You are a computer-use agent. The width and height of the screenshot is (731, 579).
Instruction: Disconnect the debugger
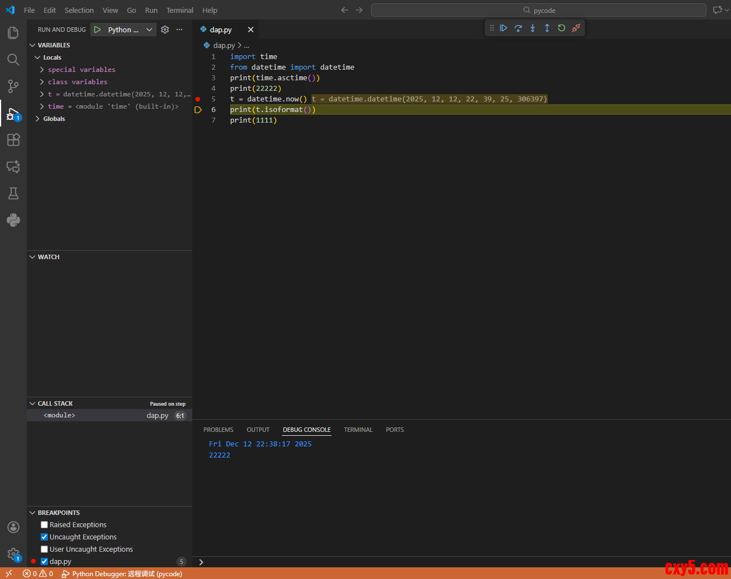tap(576, 28)
